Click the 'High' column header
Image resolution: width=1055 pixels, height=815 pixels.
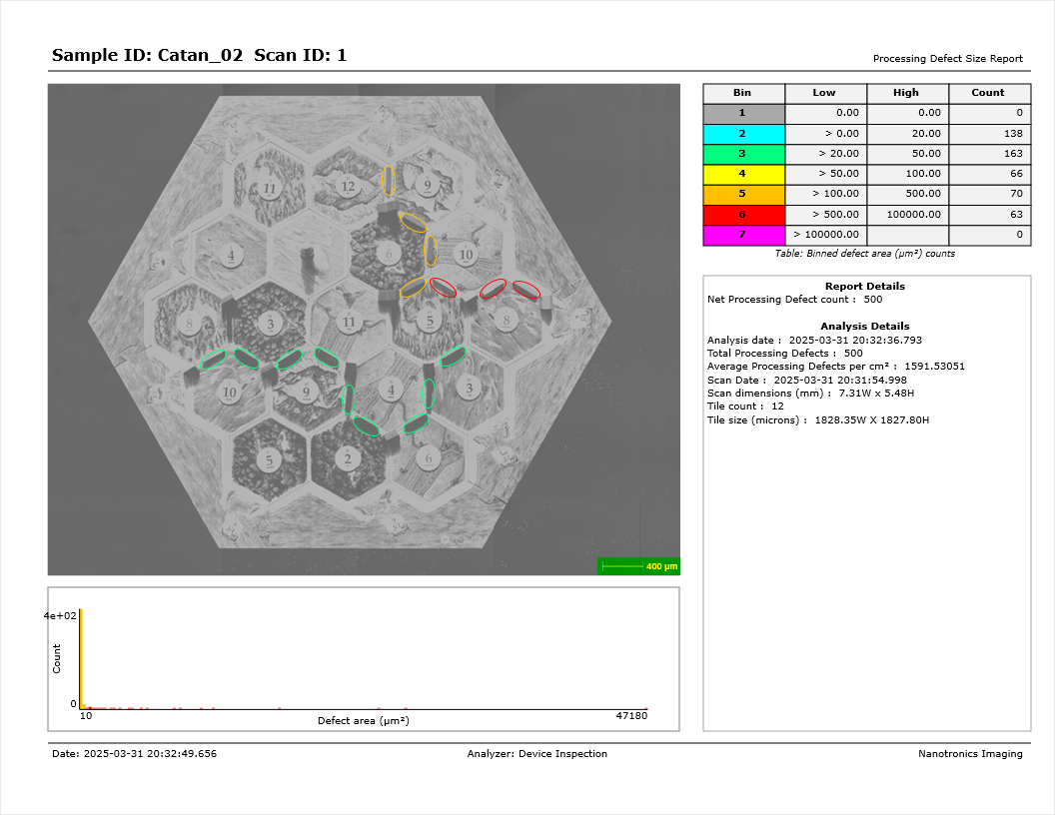(908, 93)
